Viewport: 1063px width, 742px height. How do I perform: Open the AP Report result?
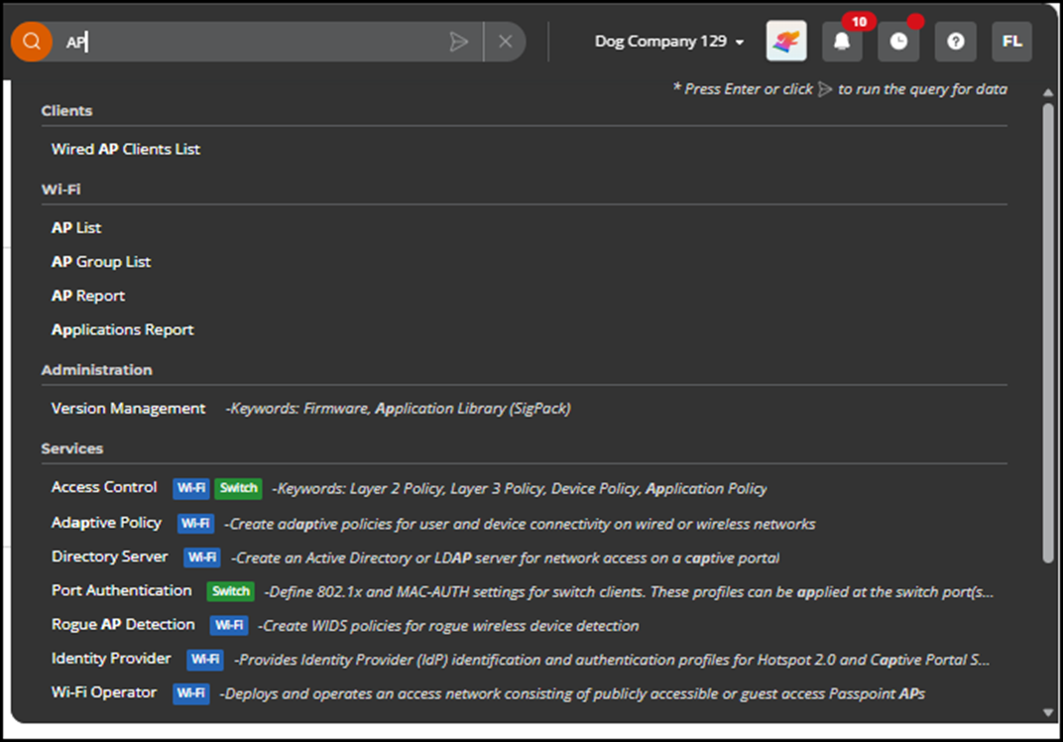(88, 296)
